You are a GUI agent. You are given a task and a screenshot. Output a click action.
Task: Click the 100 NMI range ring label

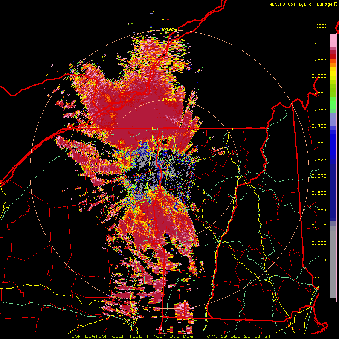(x=169, y=30)
